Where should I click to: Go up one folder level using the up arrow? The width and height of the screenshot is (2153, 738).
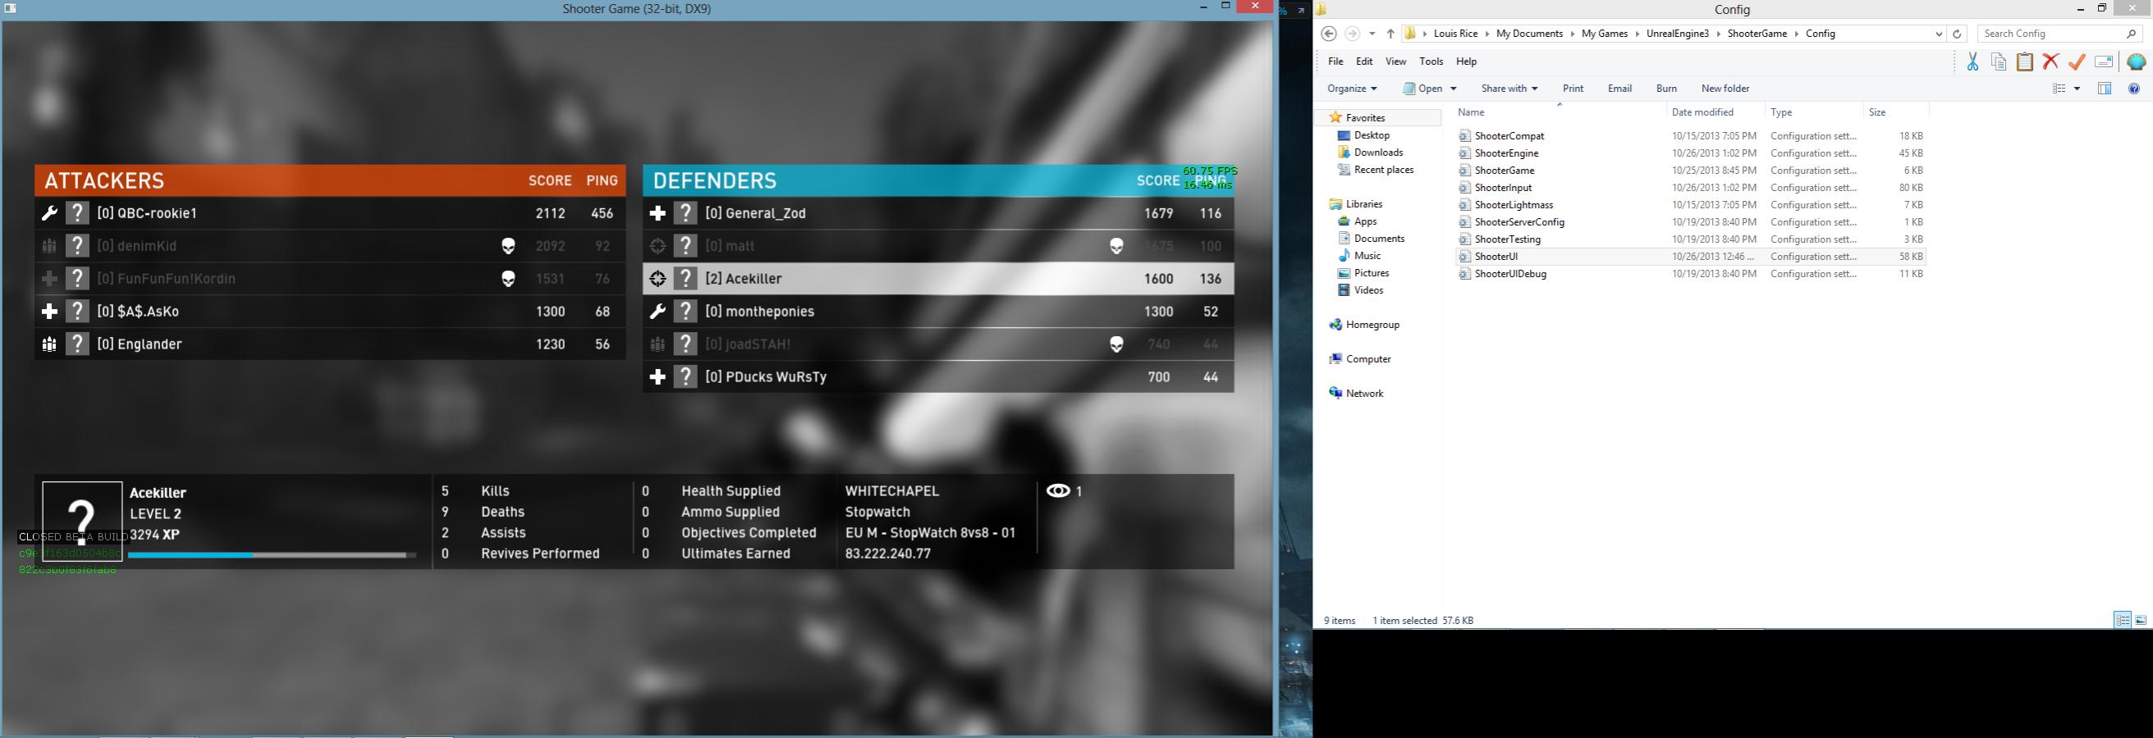[1390, 34]
